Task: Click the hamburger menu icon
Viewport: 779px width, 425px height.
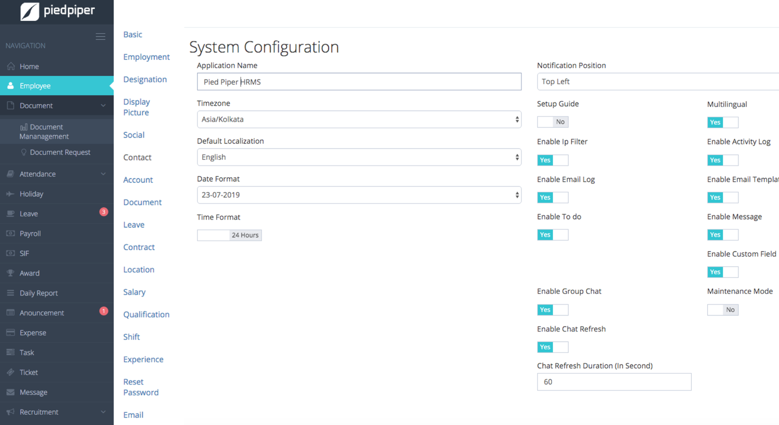Action: click(100, 37)
